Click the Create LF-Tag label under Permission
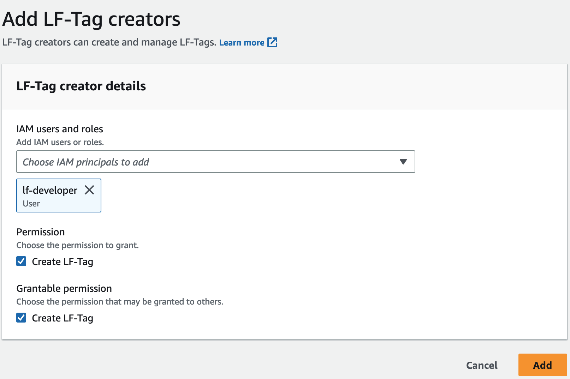The image size is (570, 379). click(x=62, y=261)
